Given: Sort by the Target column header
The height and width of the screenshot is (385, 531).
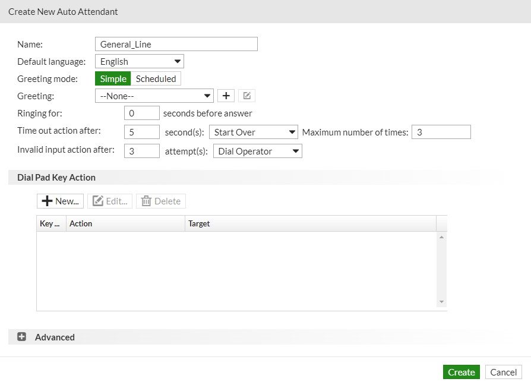Looking at the screenshot, I should 310,223.
